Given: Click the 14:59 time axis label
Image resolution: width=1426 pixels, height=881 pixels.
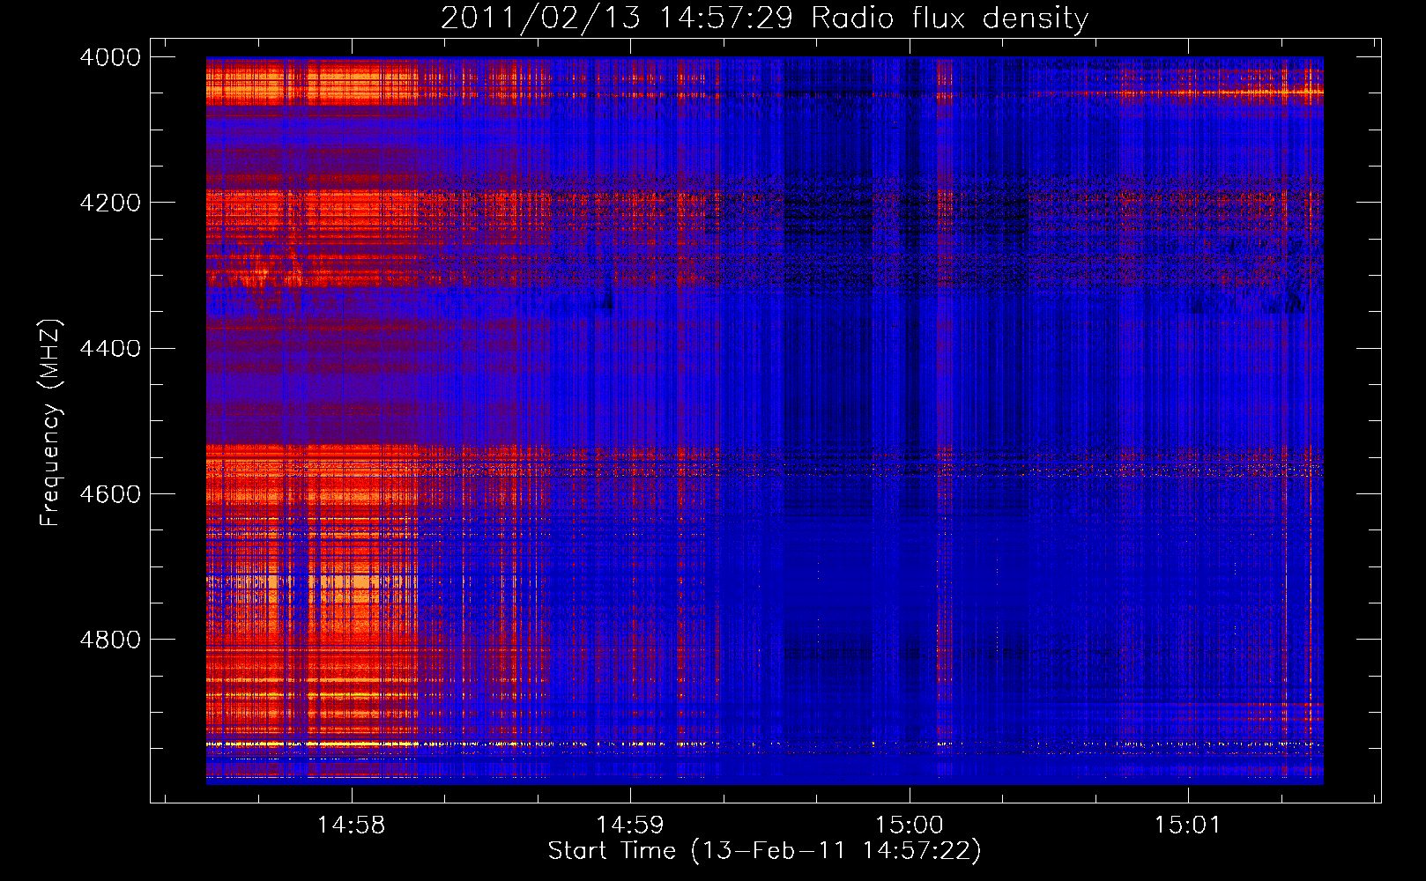Looking at the screenshot, I should tap(630, 825).
